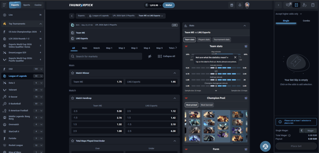The image size is (319, 153).
Task: Open the balance currency dropdown
Action: [x=153, y=5]
